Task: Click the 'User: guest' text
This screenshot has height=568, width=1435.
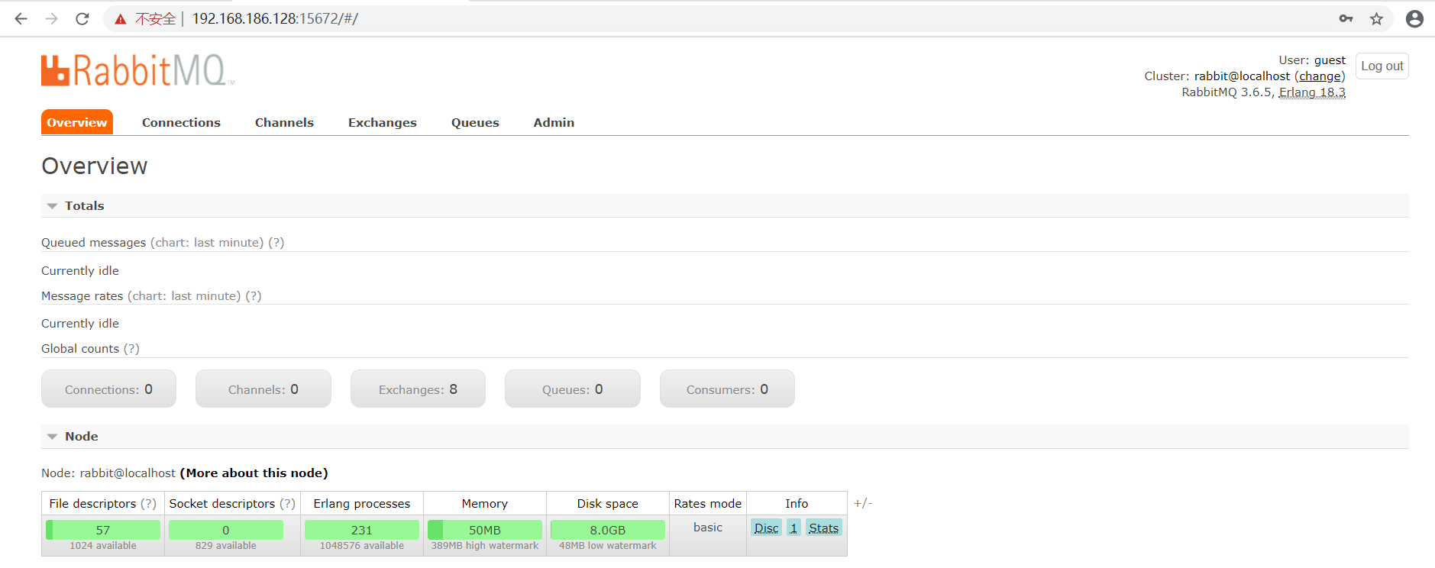Action: tap(1312, 60)
